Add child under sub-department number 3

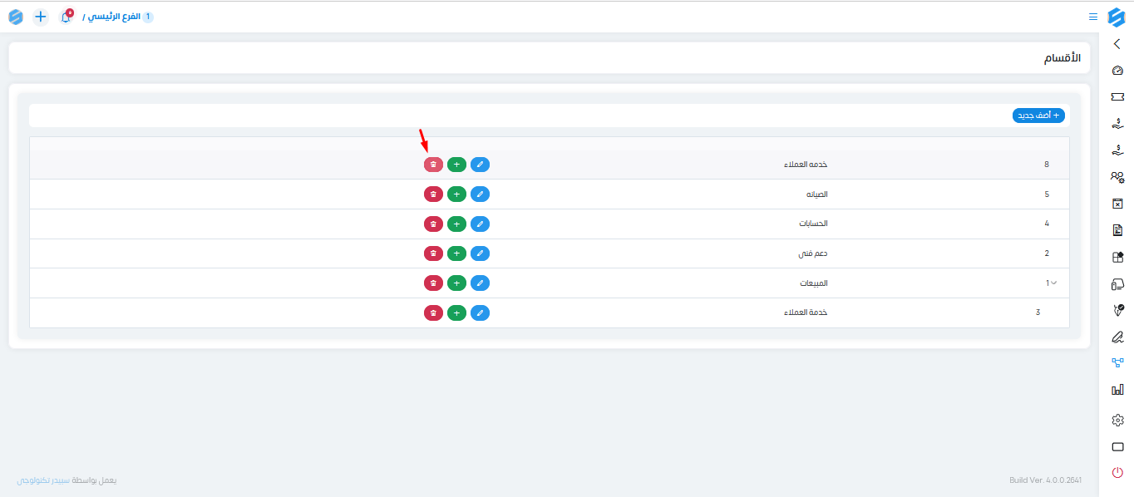[456, 313]
